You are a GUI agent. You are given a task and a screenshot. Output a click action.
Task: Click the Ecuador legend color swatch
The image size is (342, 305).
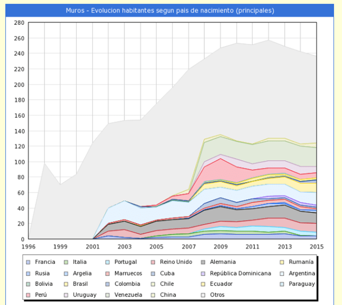[205, 284]
